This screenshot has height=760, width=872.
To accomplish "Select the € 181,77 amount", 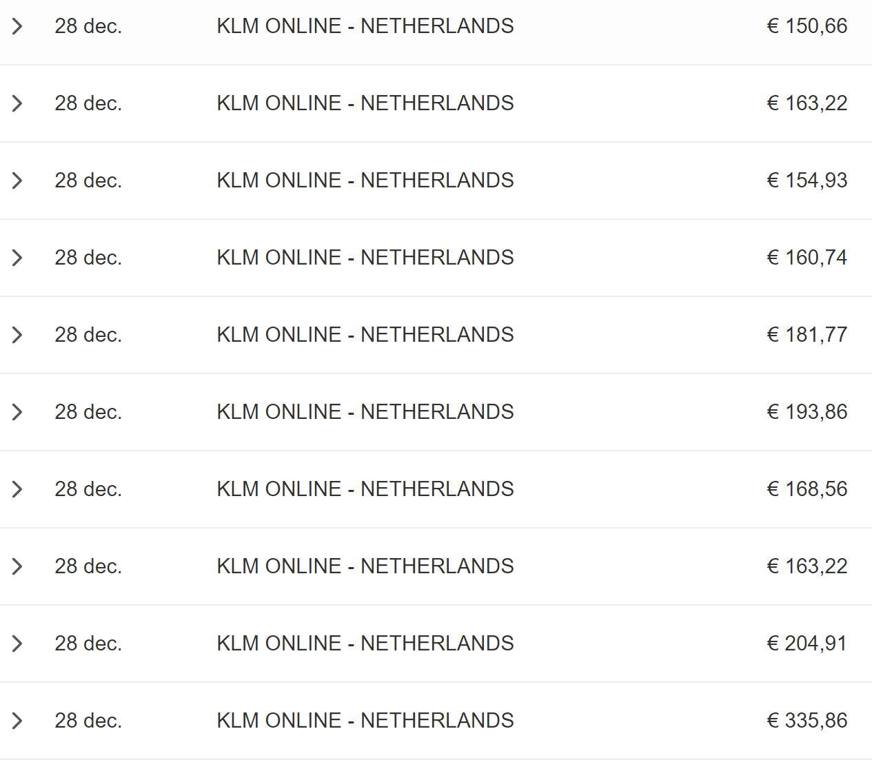I will [807, 335].
